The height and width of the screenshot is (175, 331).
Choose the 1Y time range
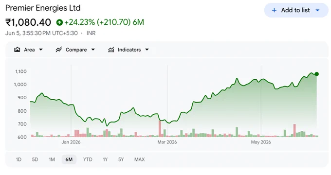[x=105, y=159]
